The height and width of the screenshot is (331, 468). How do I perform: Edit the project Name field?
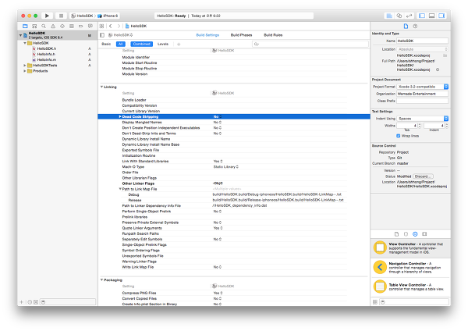[x=422, y=41]
